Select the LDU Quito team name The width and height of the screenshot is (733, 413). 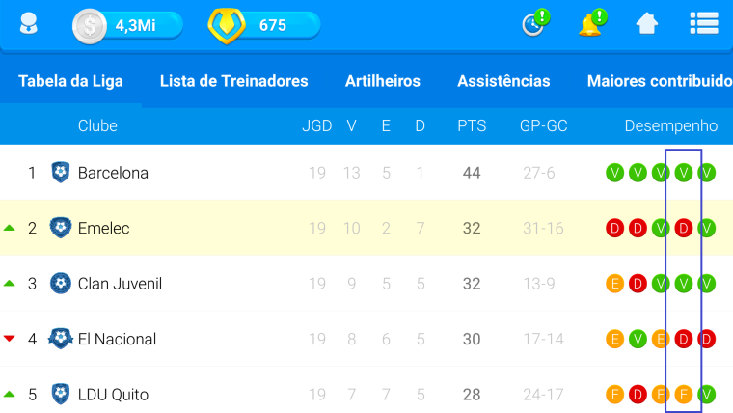tap(113, 395)
